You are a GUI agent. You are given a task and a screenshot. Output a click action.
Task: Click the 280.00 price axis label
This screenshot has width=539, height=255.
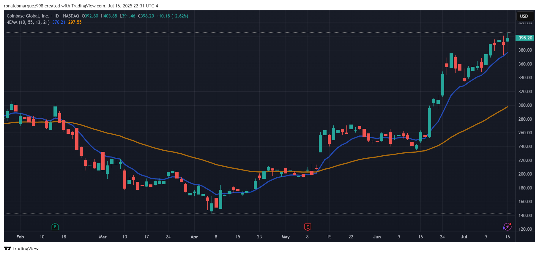[x=525, y=119]
